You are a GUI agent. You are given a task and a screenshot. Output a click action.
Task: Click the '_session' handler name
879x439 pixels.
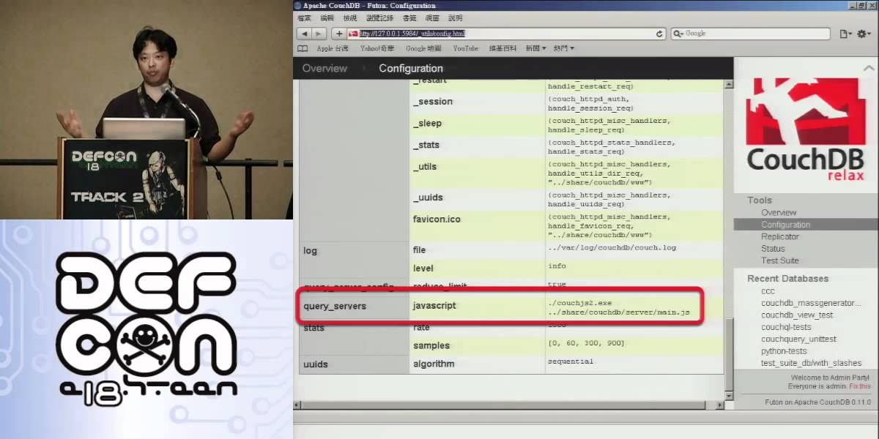[x=433, y=102]
